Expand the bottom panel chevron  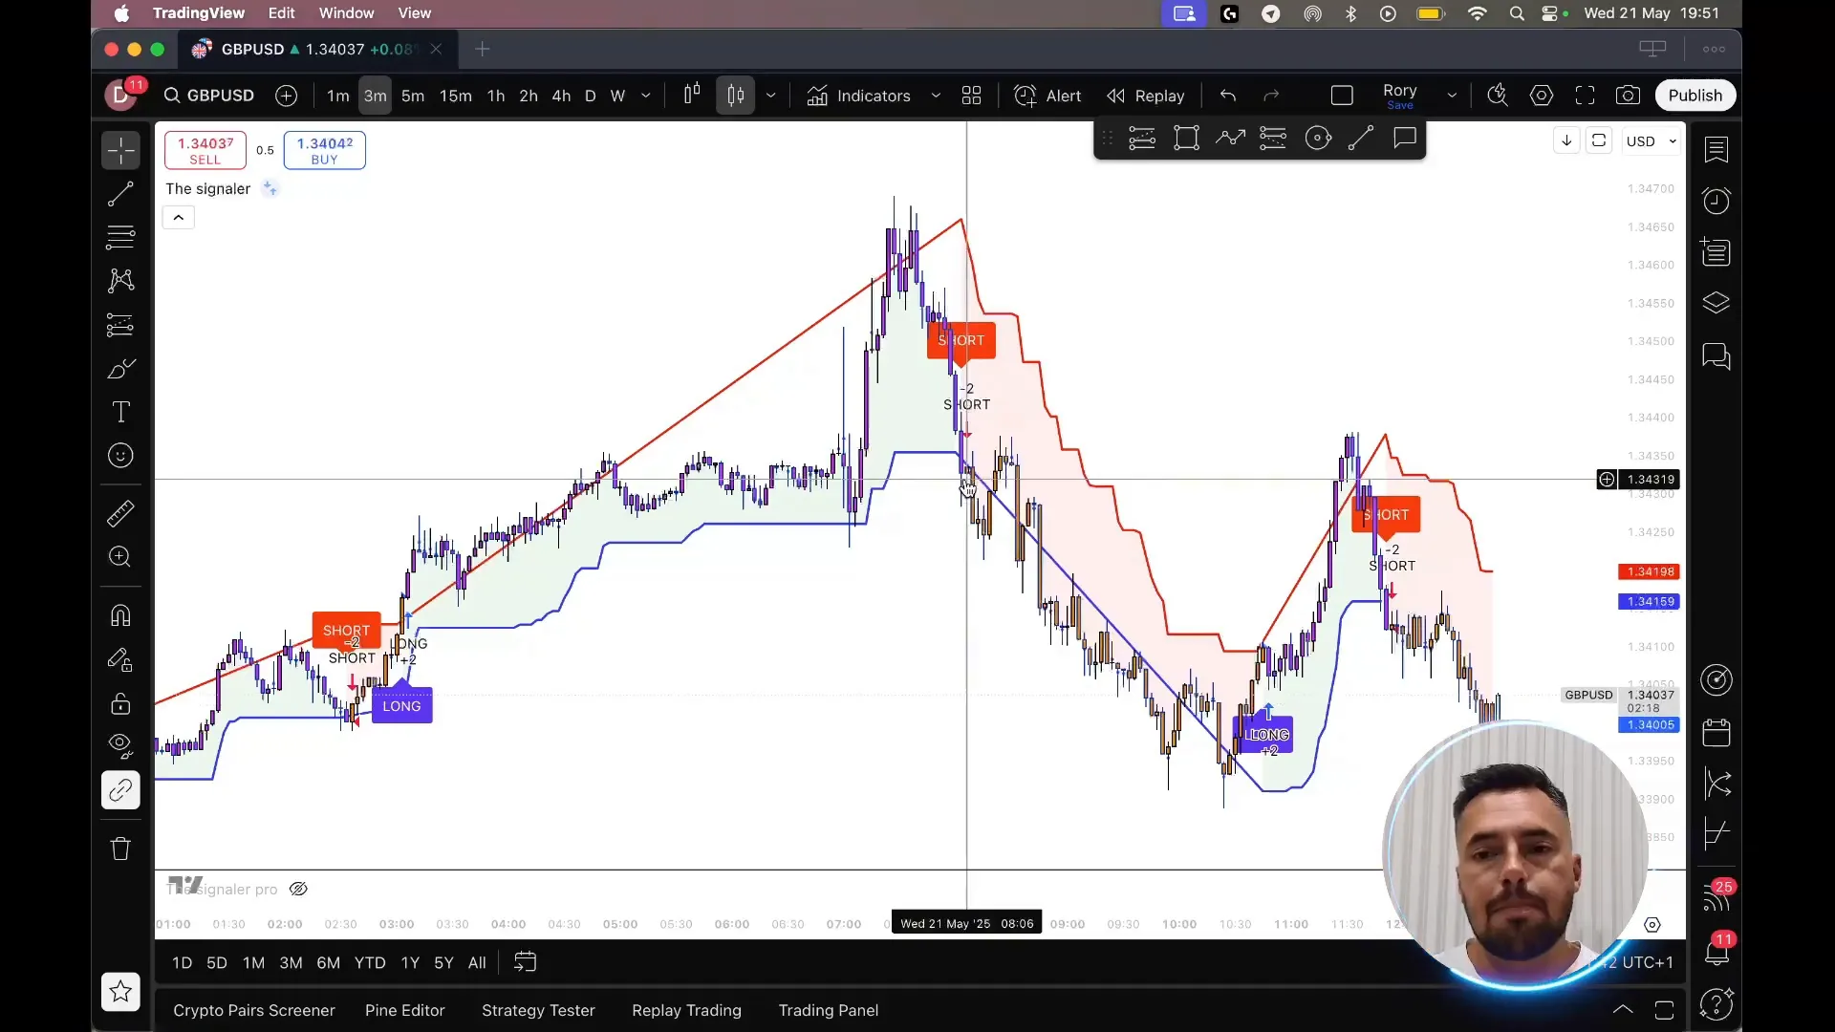tap(1623, 1010)
